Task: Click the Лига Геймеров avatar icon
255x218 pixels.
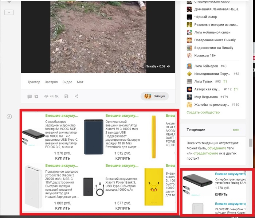Action: click(x=189, y=66)
